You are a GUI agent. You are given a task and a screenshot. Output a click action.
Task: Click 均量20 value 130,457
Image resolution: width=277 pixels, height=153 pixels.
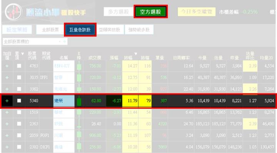267,147
